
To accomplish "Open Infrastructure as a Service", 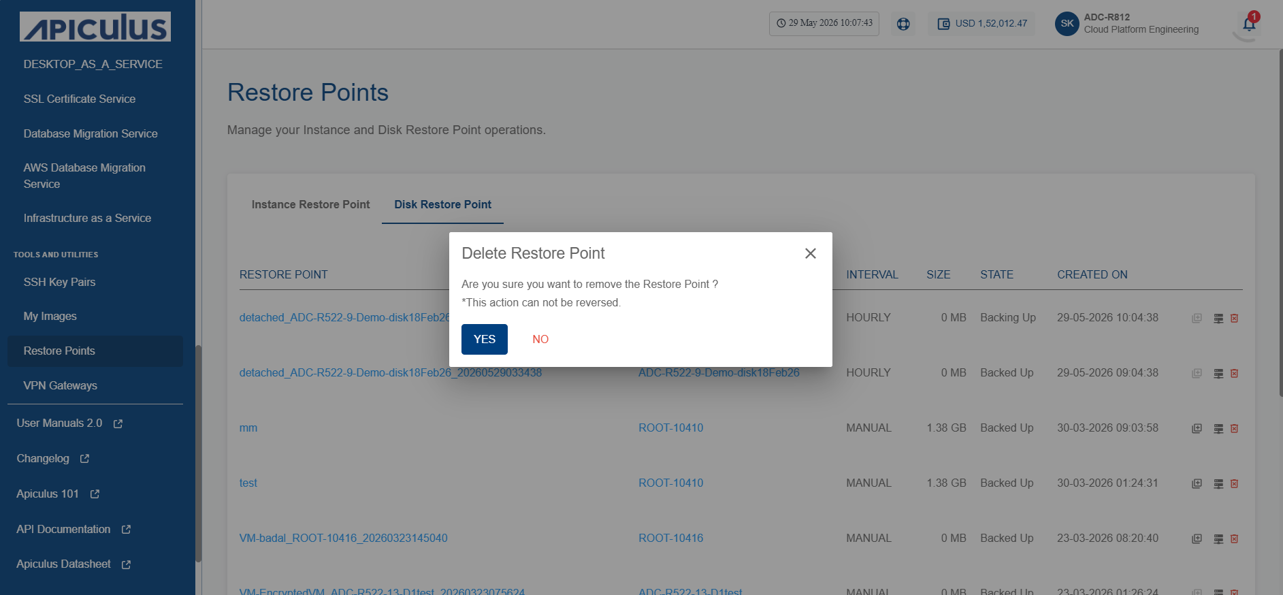I will point(87,218).
